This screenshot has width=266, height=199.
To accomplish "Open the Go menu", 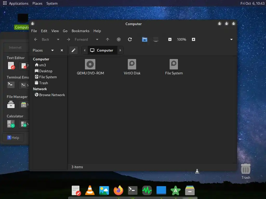I will point(65,31).
